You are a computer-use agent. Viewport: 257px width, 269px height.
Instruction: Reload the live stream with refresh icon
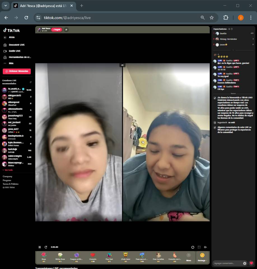pyautogui.click(x=46, y=247)
